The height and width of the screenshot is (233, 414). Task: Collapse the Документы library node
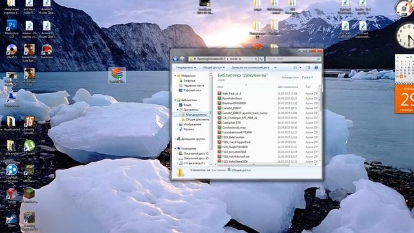(x=177, y=109)
